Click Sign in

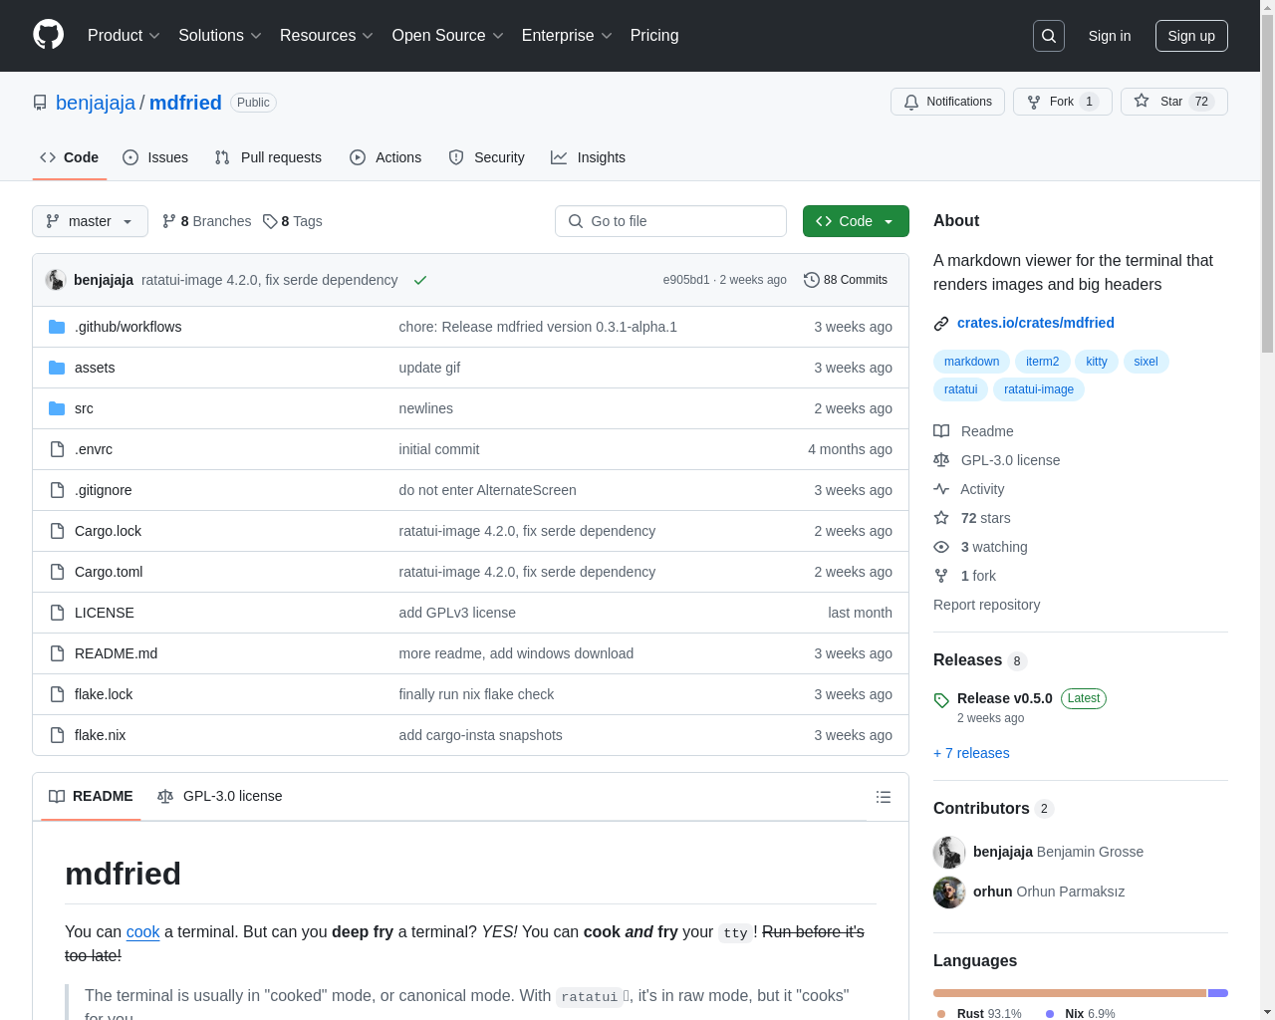1110,36
